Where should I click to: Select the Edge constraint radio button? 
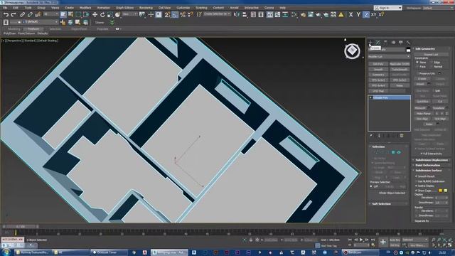point(432,62)
